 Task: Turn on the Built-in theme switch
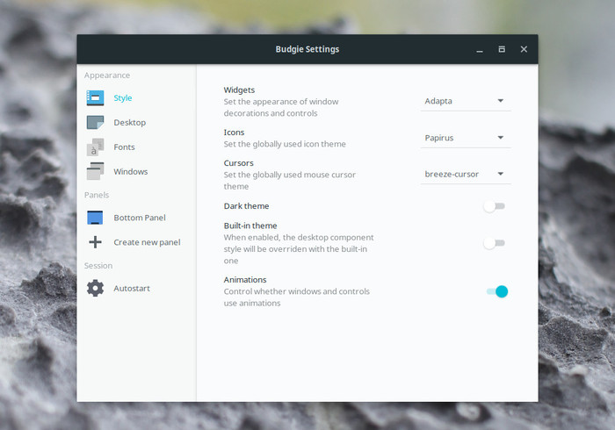494,243
